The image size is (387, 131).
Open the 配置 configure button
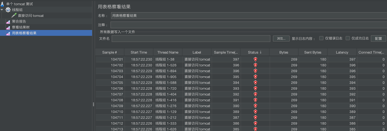[378, 38]
